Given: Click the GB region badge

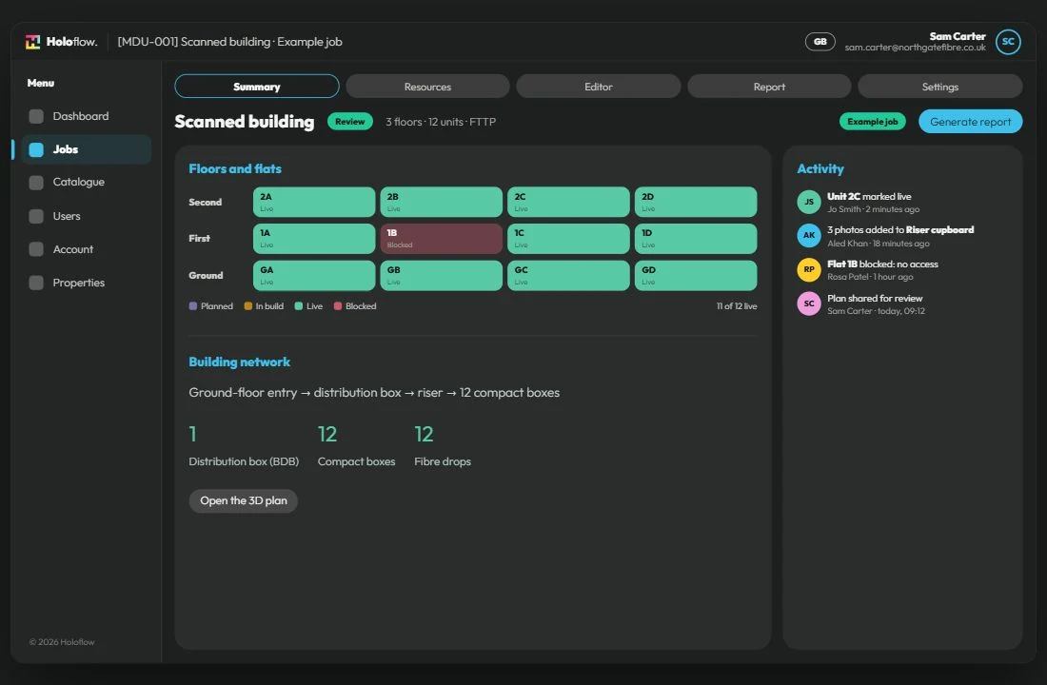Looking at the screenshot, I should [x=820, y=42].
